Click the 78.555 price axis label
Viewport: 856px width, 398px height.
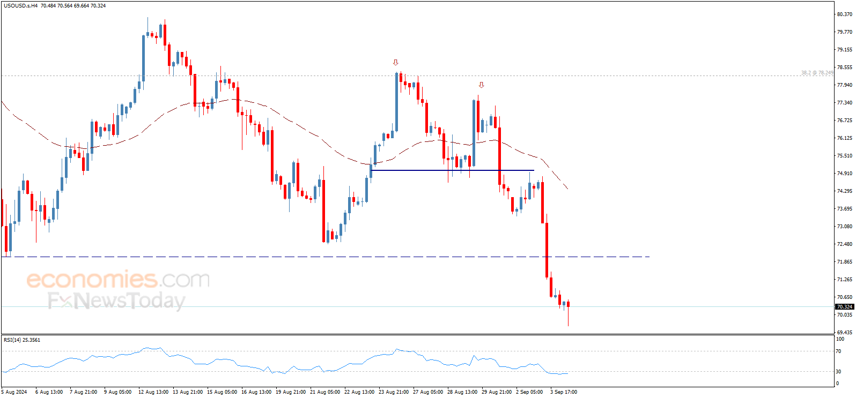click(845, 67)
